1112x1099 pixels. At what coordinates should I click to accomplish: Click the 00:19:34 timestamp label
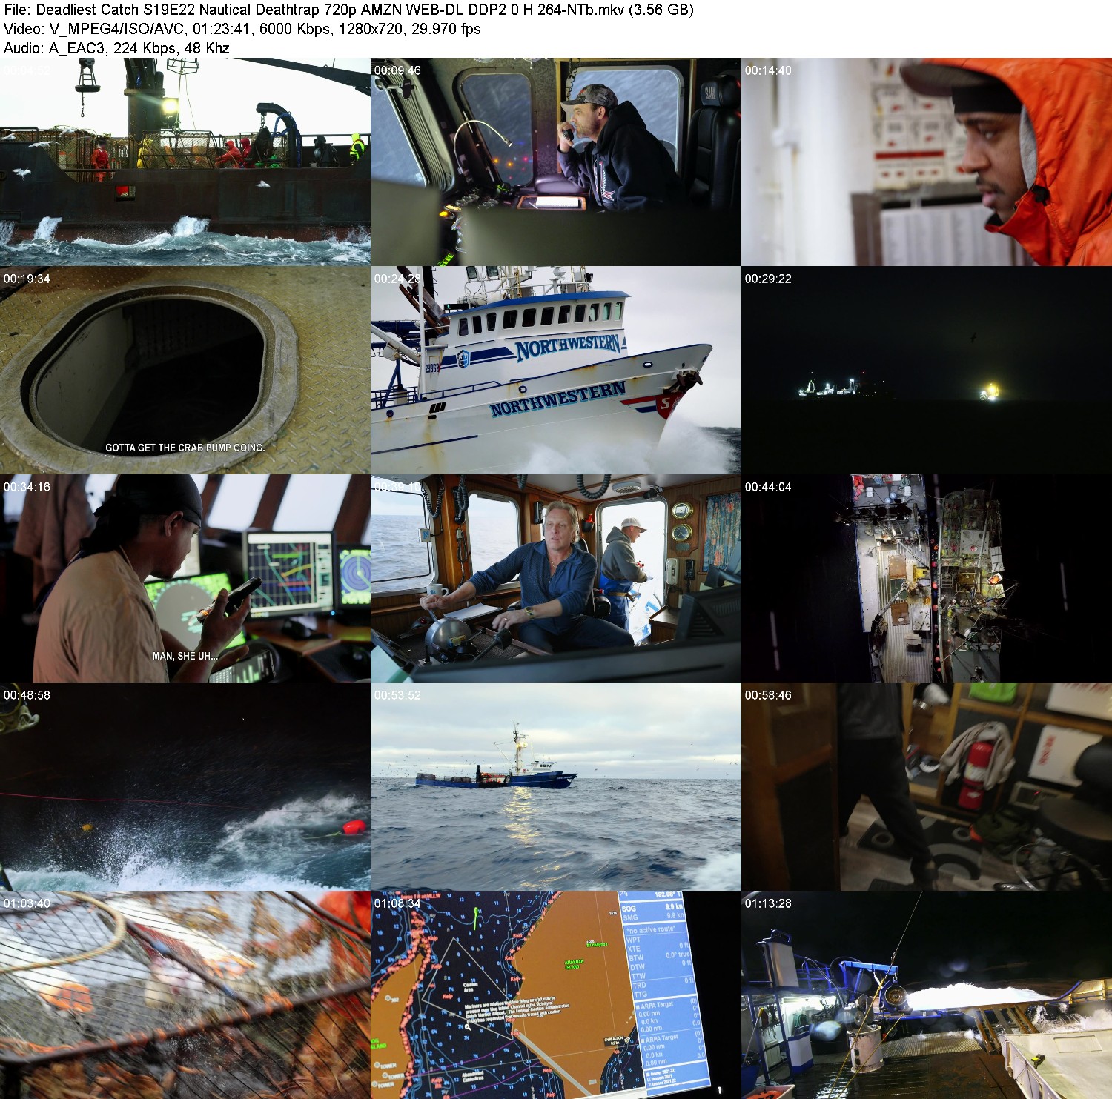click(27, 279)
